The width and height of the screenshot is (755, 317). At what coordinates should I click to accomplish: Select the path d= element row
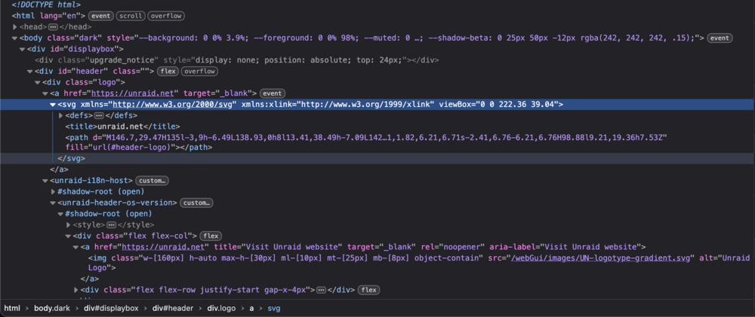point(377,142)
